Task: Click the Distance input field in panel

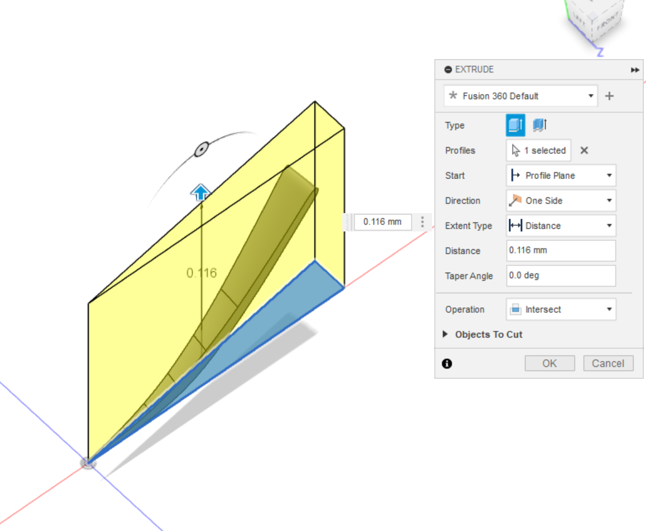Action: (561, 250)
